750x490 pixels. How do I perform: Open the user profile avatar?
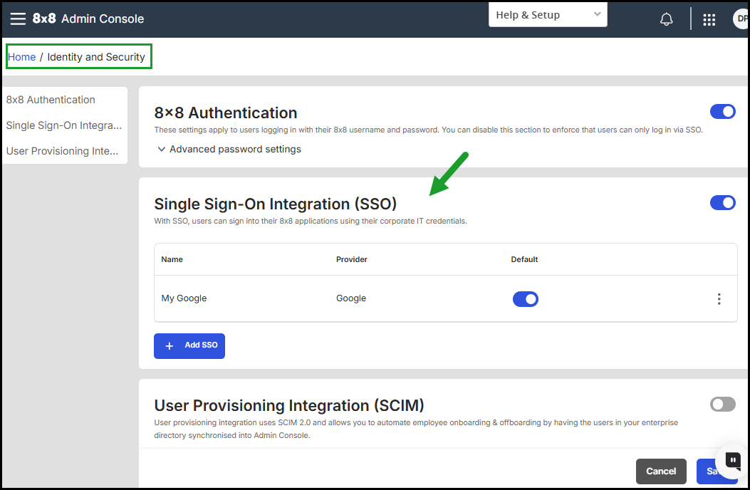pos(741,19)
